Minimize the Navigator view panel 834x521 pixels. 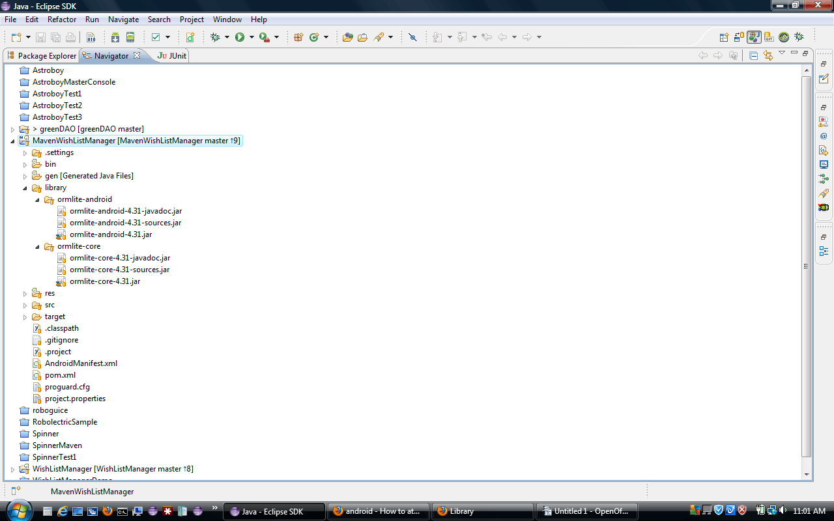coord(794,53)
